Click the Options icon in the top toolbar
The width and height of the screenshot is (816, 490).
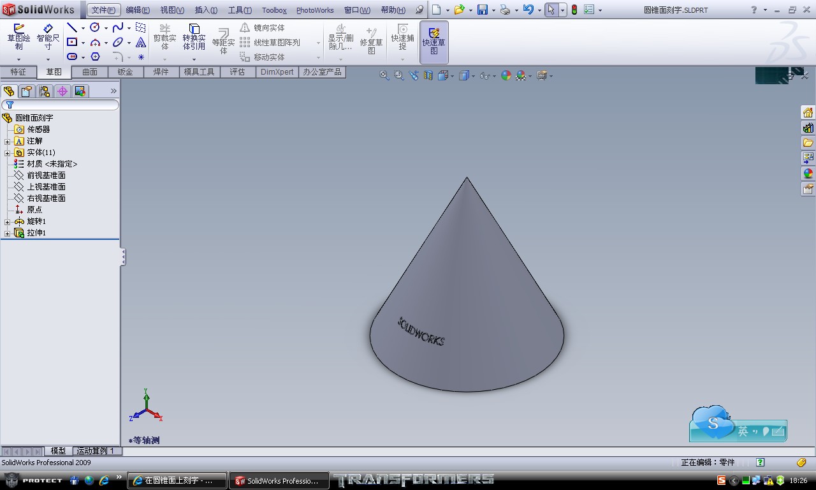point(589,10)
